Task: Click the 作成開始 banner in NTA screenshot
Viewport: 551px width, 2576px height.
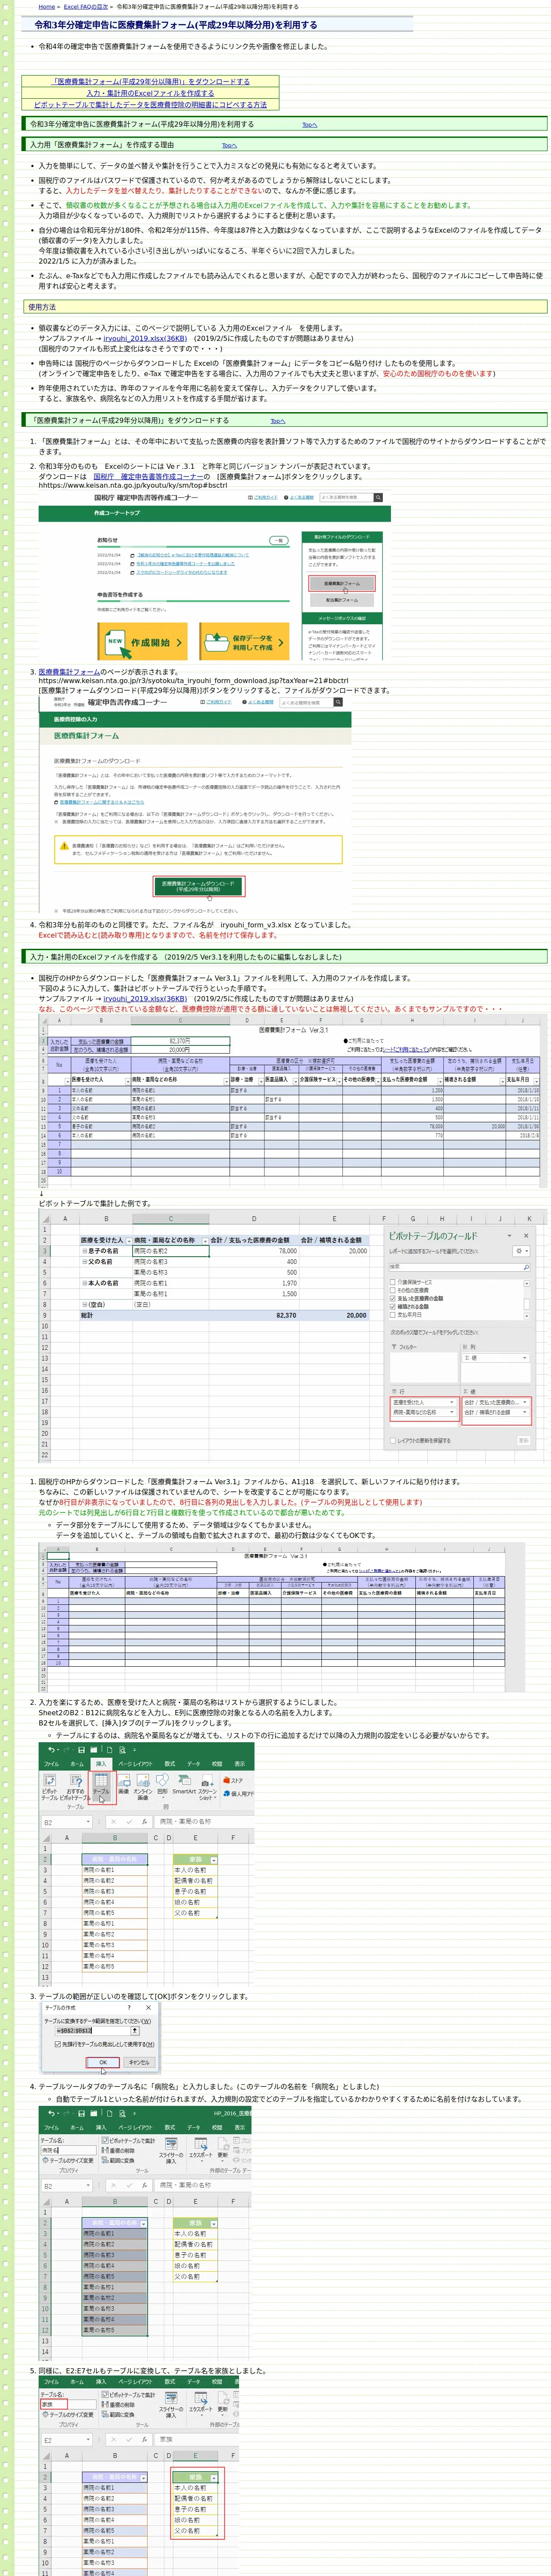Action: point(143,642)
